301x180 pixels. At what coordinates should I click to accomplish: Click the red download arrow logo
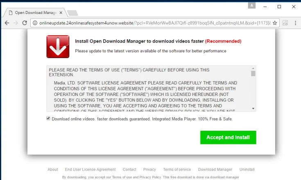[58, 46]
